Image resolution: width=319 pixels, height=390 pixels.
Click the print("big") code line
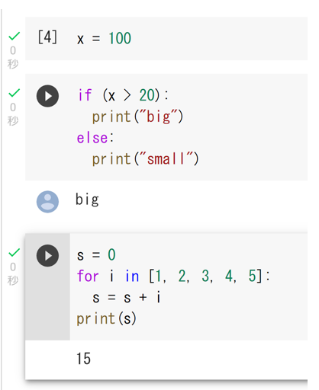point(137,117)
